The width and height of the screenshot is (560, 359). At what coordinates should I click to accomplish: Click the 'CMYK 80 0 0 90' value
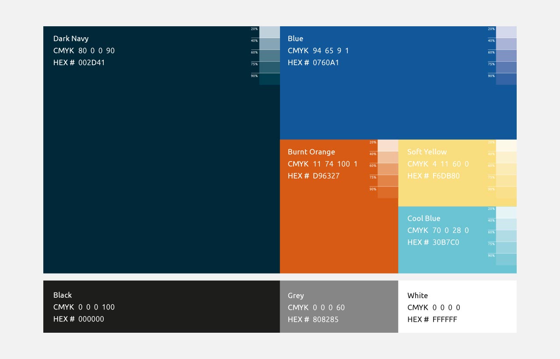tap(84, 51)
